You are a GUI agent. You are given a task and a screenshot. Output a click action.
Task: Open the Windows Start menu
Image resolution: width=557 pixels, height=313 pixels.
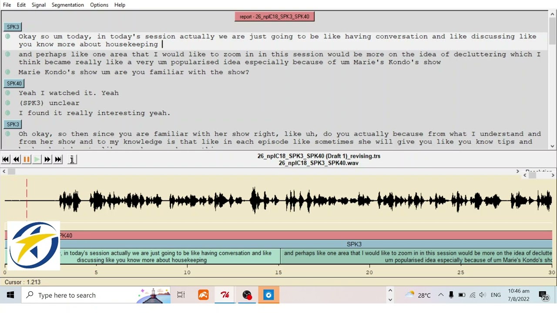[x=10, y=295]
